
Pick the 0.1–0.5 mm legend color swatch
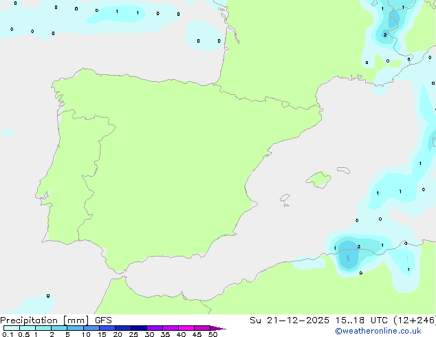pyautogui.click(x=12, y=328)
